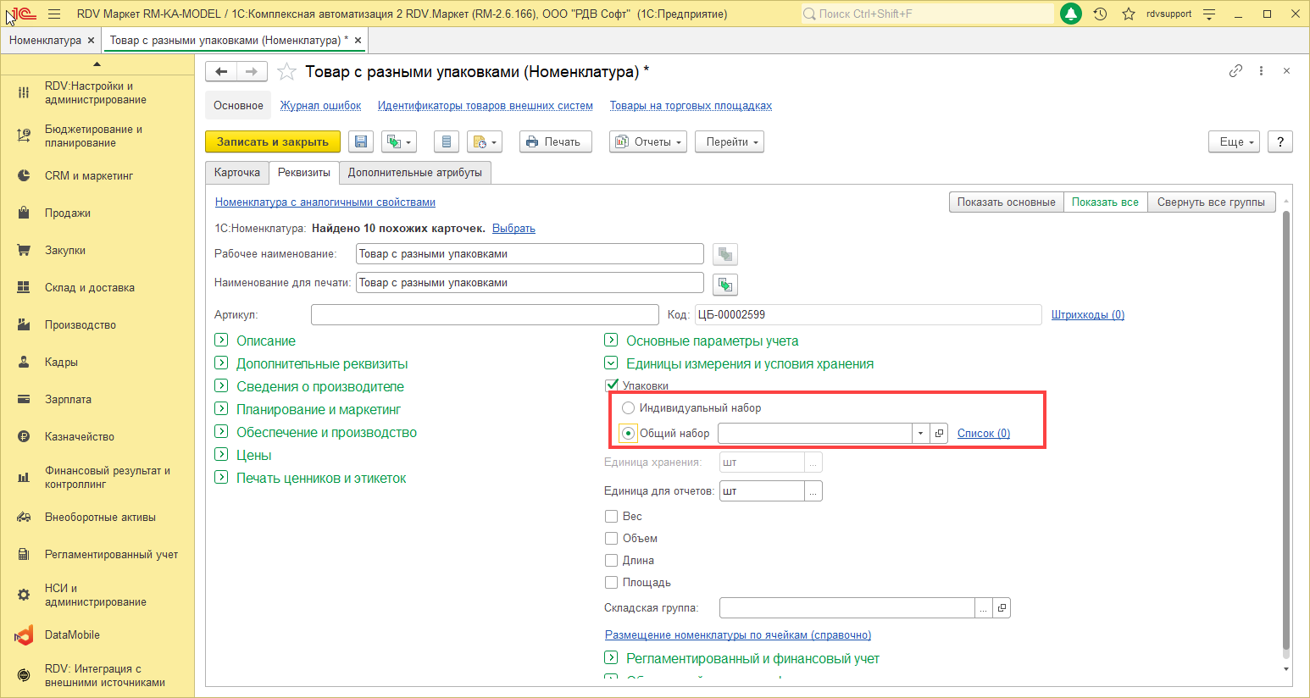Open the history clock icon in title bar
The height and width of the screenshot is (698, 1310).
(1100, 14)
